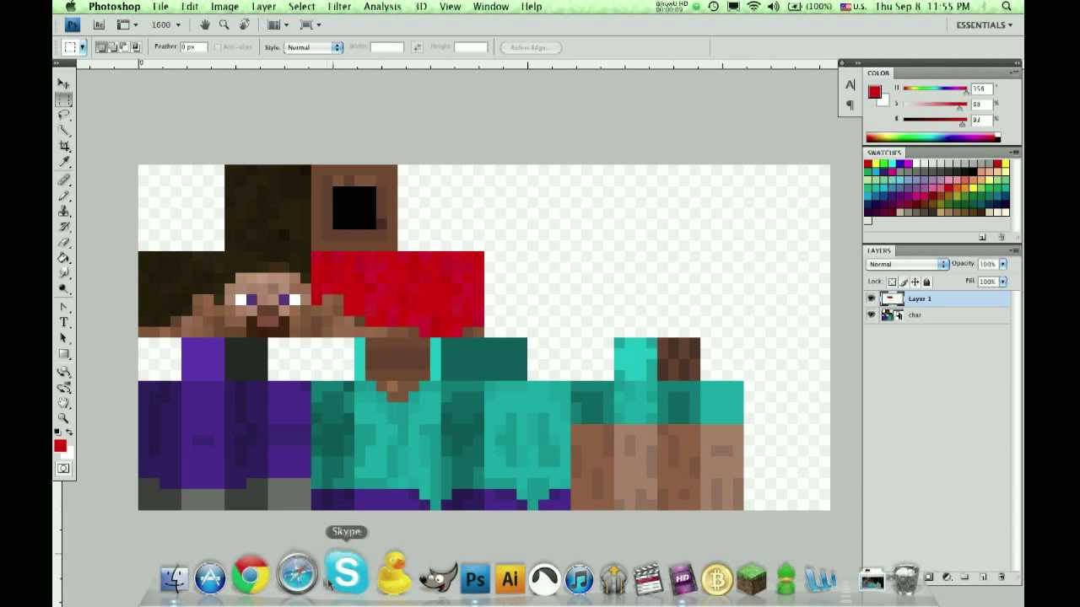1080x607 pixels.
Task: Choose add to selection mode
Action: pos(112,47)
